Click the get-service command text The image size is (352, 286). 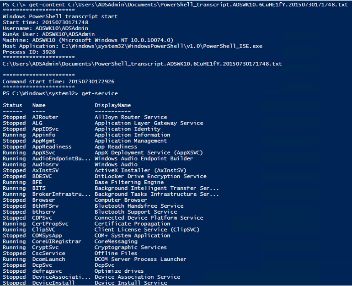coord(100,93)
